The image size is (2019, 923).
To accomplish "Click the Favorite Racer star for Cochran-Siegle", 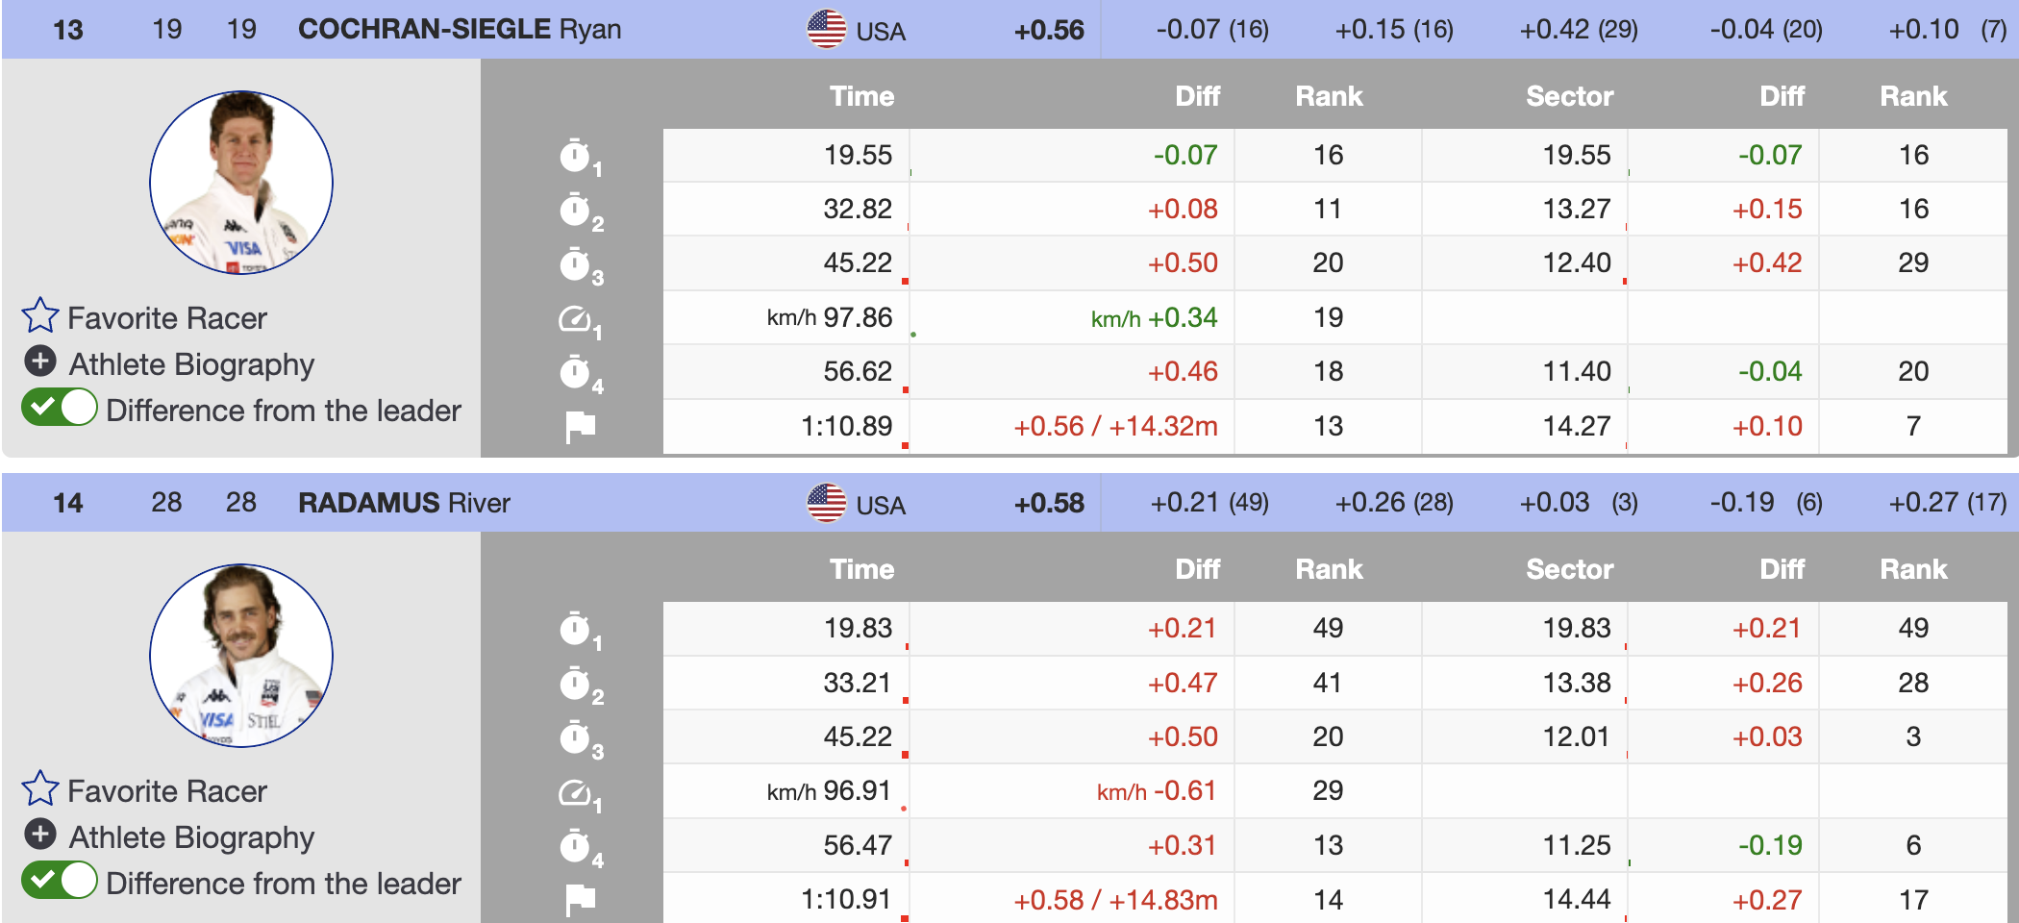I will 40,315.
